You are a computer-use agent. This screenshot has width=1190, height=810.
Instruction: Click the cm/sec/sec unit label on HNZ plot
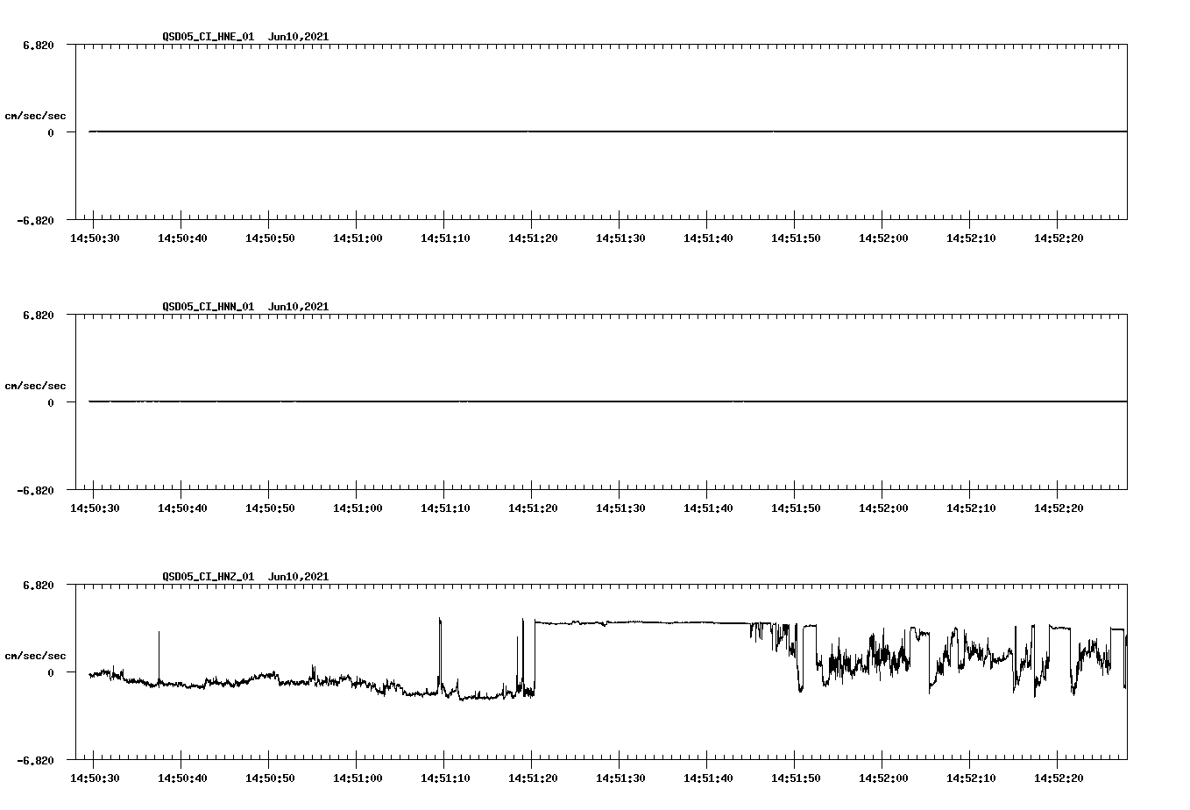pyautogui.click(x=35, y=656)
